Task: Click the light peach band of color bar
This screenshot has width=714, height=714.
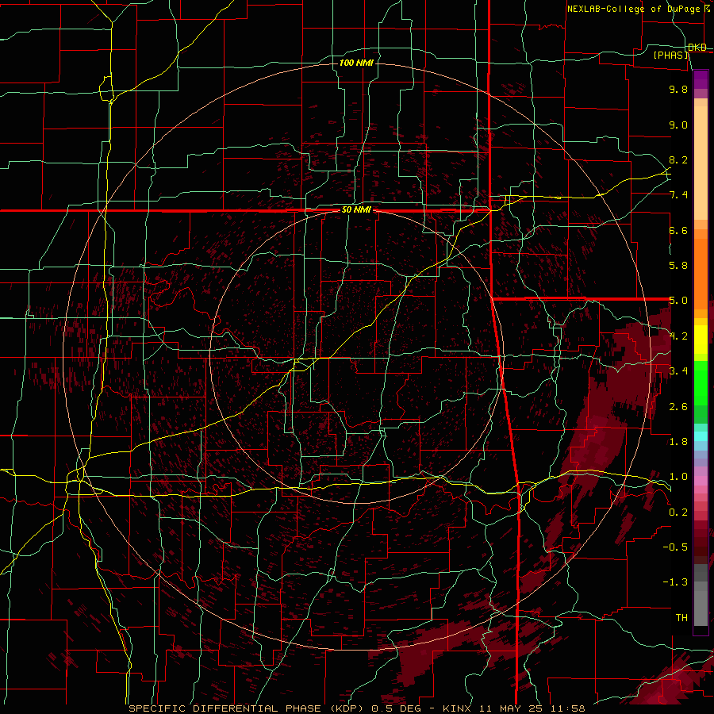Action: (x=701, y=163)
